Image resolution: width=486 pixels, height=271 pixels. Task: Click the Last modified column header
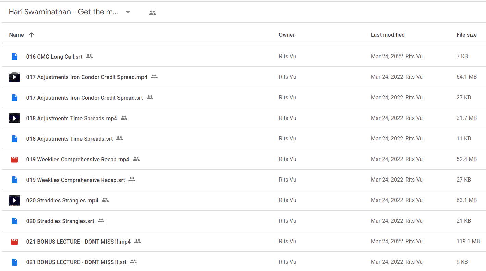coord(388,35)
